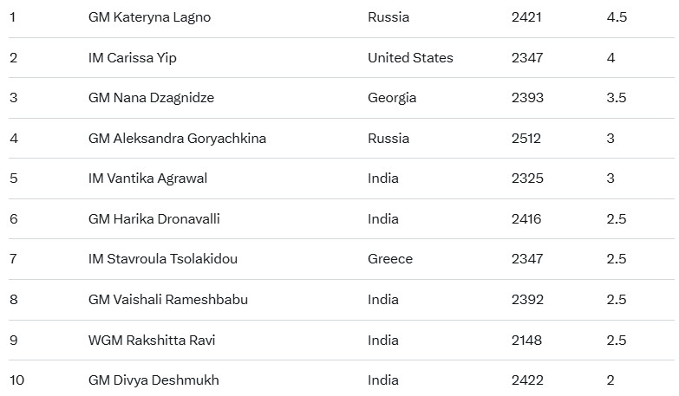Screen dimensions: 679x396
Task: Click the score 4.5 cell
Action: [x=617, y=17]
